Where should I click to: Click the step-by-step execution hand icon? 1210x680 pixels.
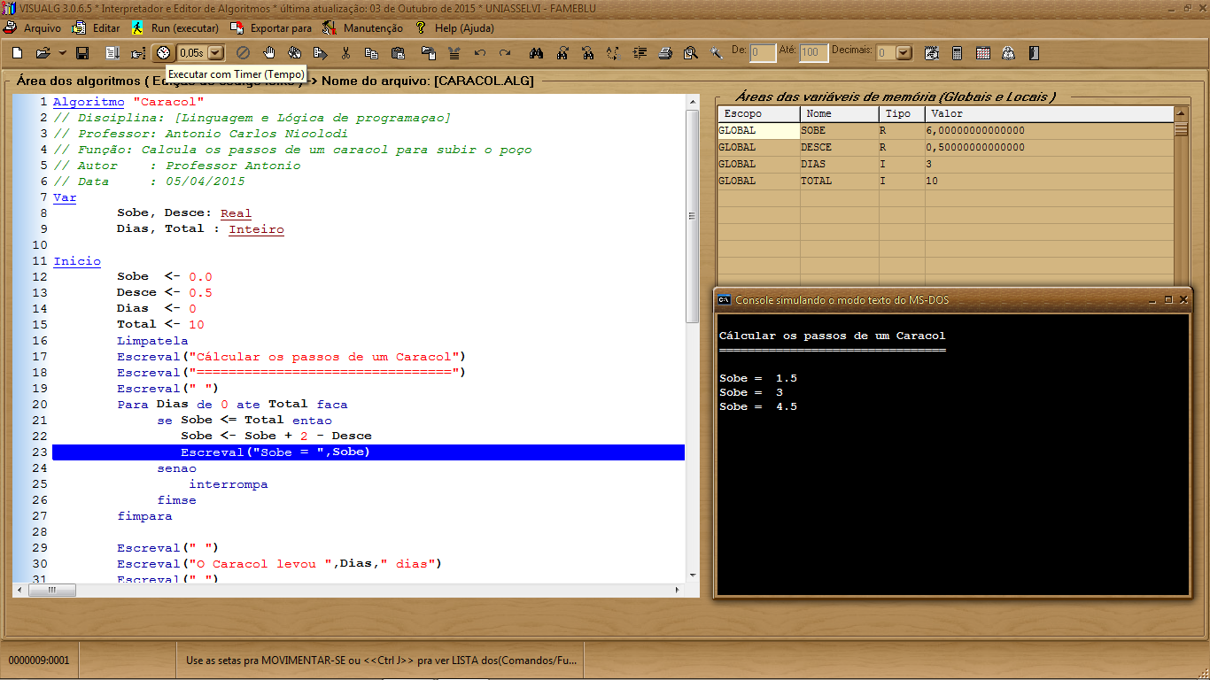[137, 53]
